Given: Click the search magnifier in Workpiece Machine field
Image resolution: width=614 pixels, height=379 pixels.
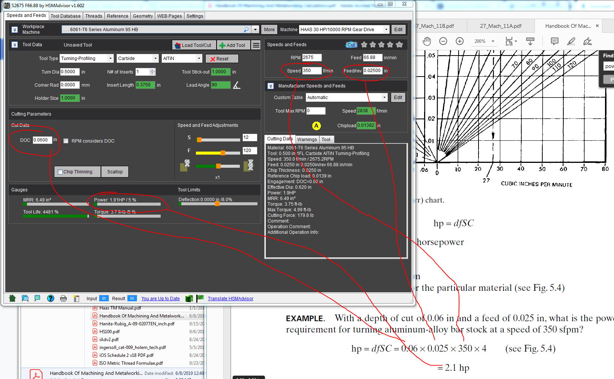Looking at the screenshot, I should point(246,29).
